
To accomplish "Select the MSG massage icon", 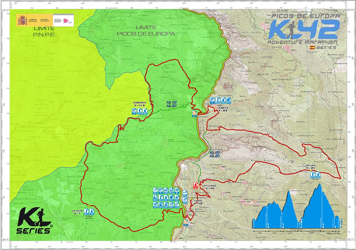I will [x=155, y=198].
